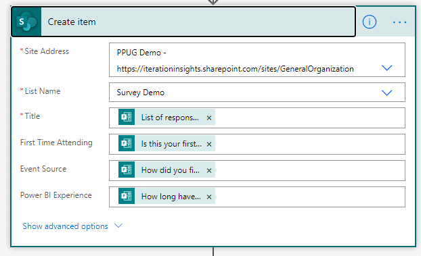Click Show advanced options link
Viewport: 421px width, 256px height.
point(65,226)
